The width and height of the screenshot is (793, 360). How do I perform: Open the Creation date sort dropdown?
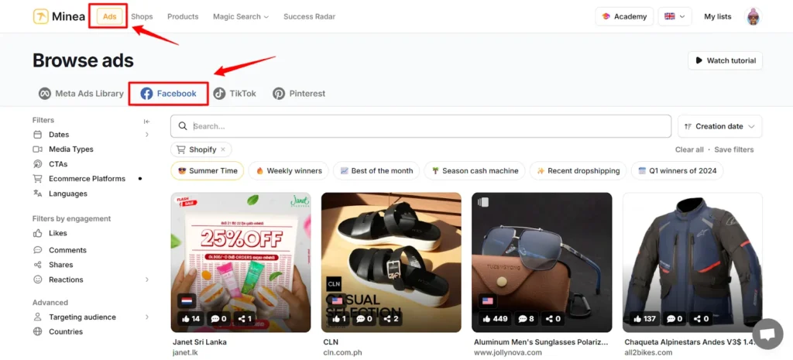point(719,126)
